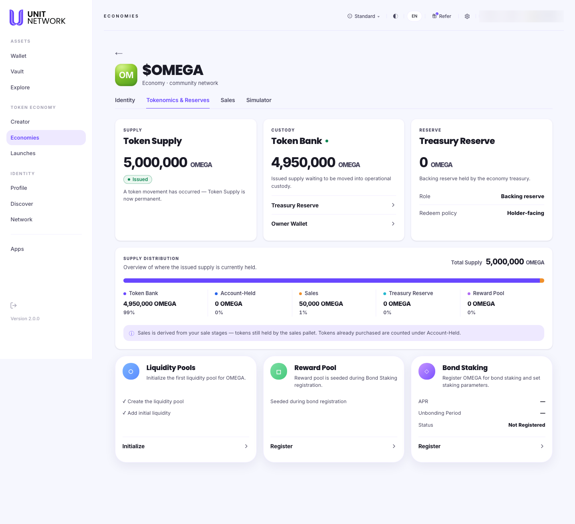Image resolution: width=575 pixels, height=524 pixels.
Task: Click "Seeded during bond registration" text
Action: tap(308, 402)
